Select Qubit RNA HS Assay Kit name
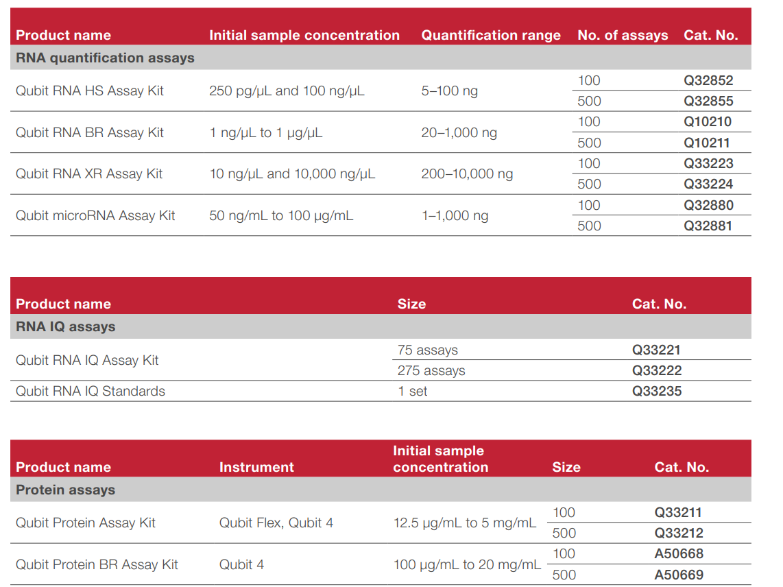This screenshot has width=783, height=587. coord(89,91)
